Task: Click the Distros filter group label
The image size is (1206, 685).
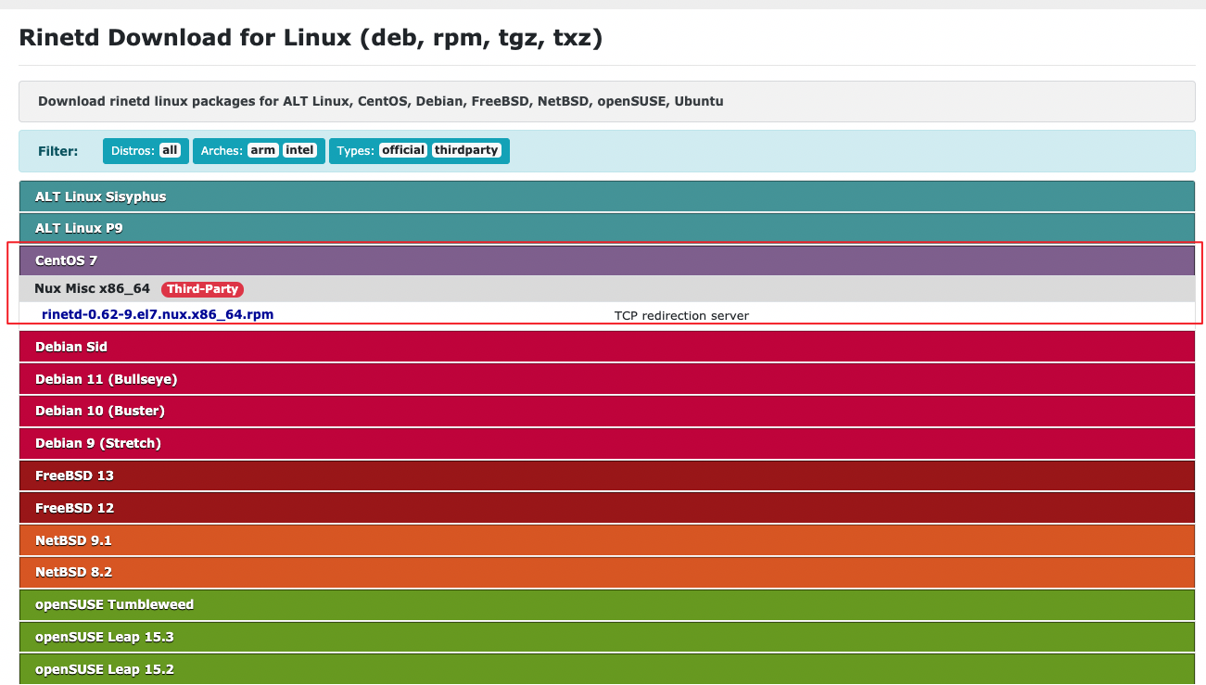Action: [x=132, y=151]
